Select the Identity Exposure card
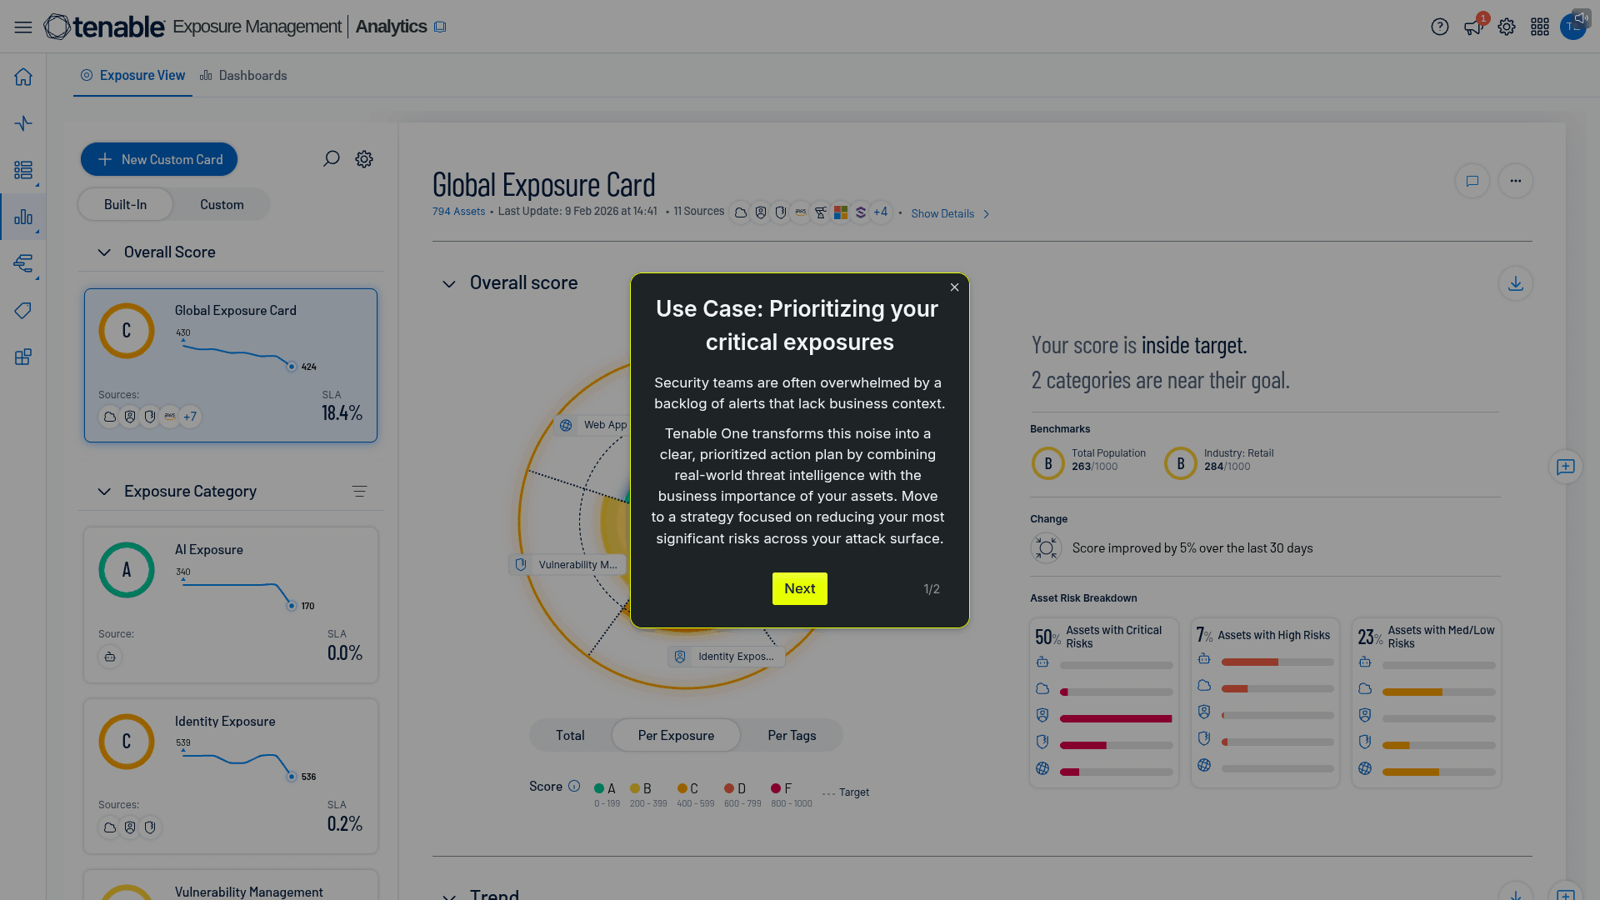The image size is (1600, 900). coord(231,776)
